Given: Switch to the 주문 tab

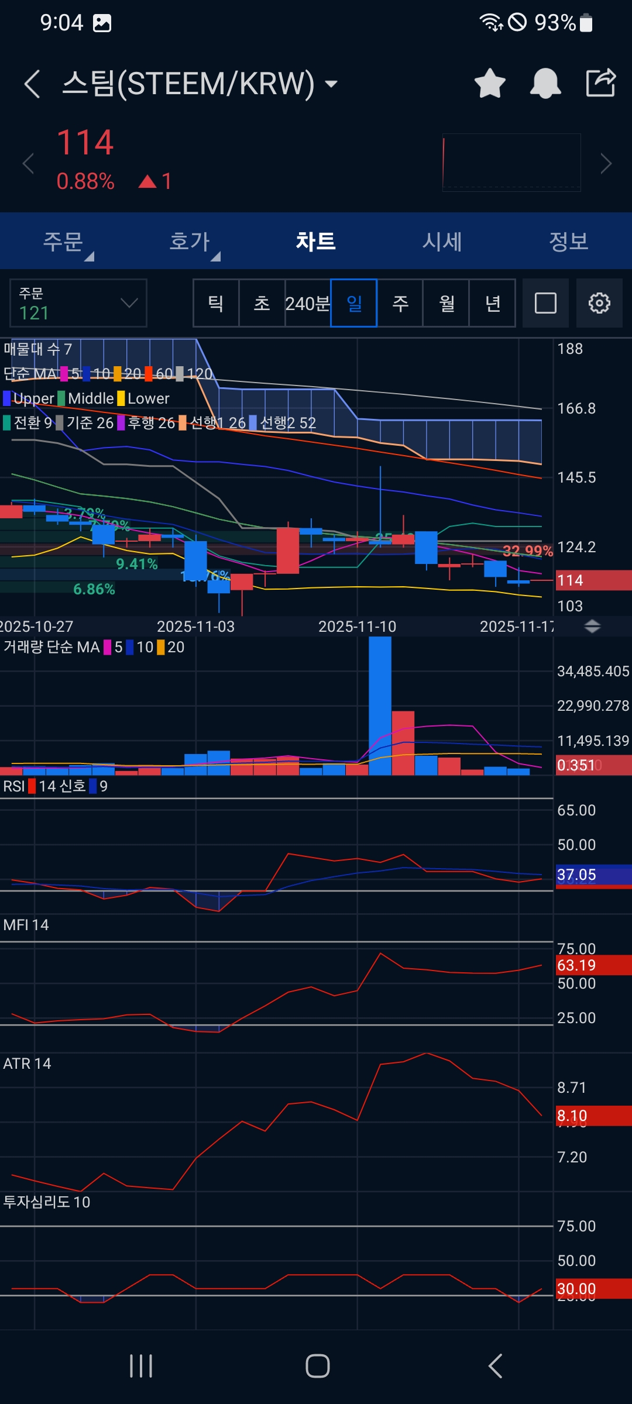Looking at the screenshot, I should [63, 241].
